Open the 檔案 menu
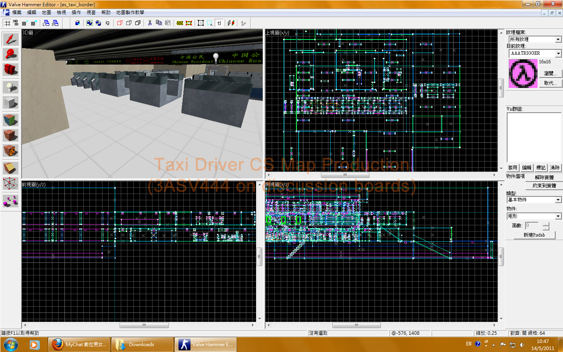This screenshot has height=352, width=563. coord(17,13)
